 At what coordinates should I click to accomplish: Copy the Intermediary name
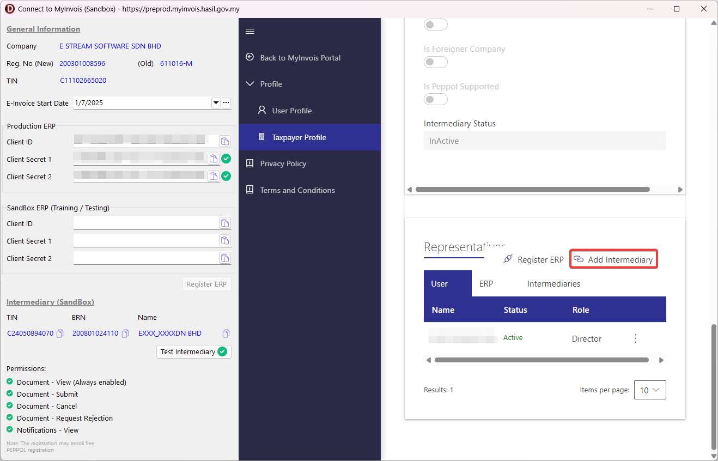point(226,333)
